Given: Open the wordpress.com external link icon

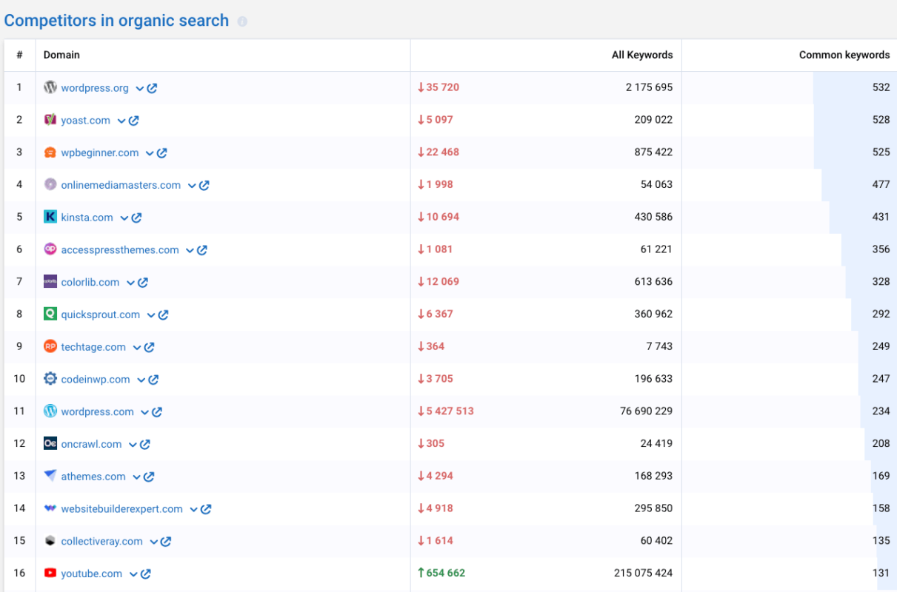Looking at the screenshot, I should pos(157,412).
